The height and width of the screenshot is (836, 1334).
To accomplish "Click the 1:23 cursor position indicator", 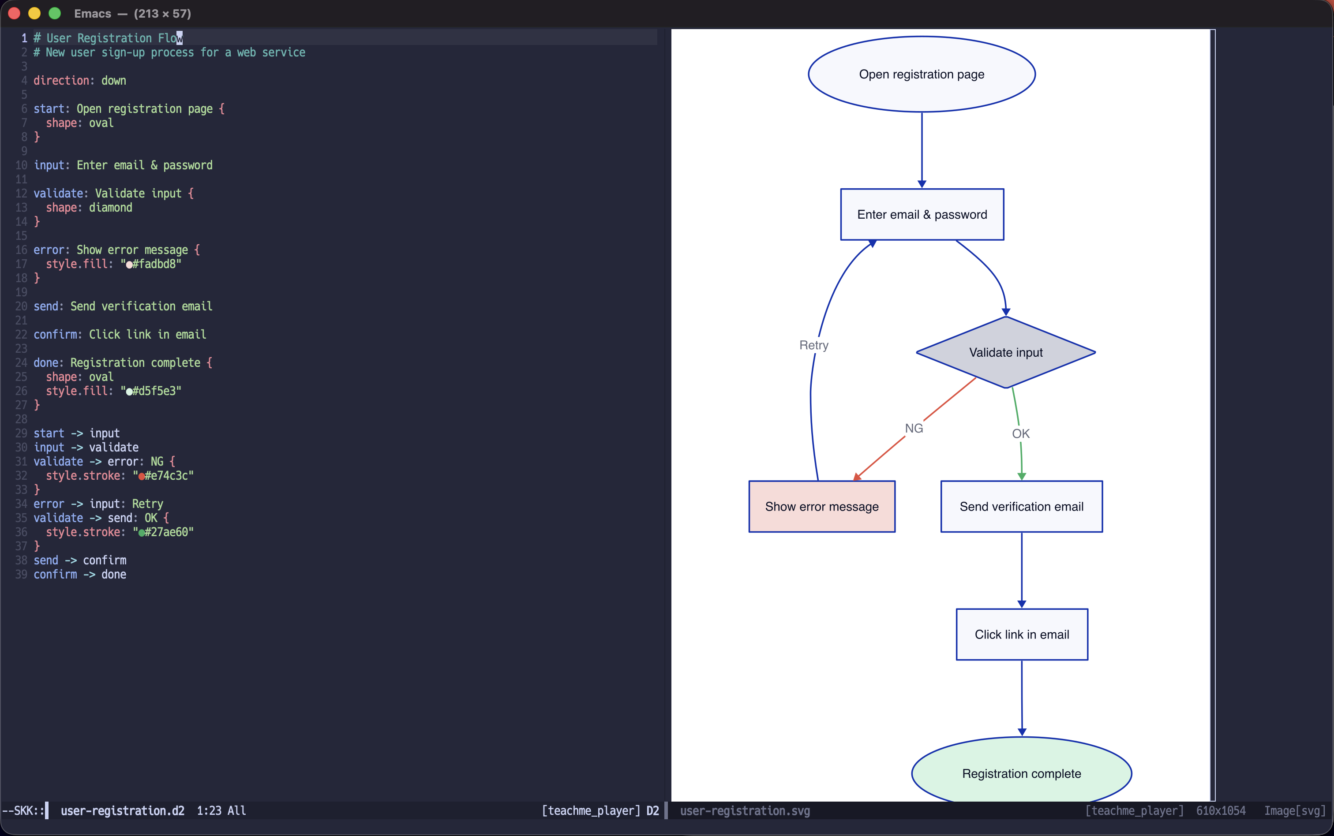I will pyautogui.click(x=209, y=810).
